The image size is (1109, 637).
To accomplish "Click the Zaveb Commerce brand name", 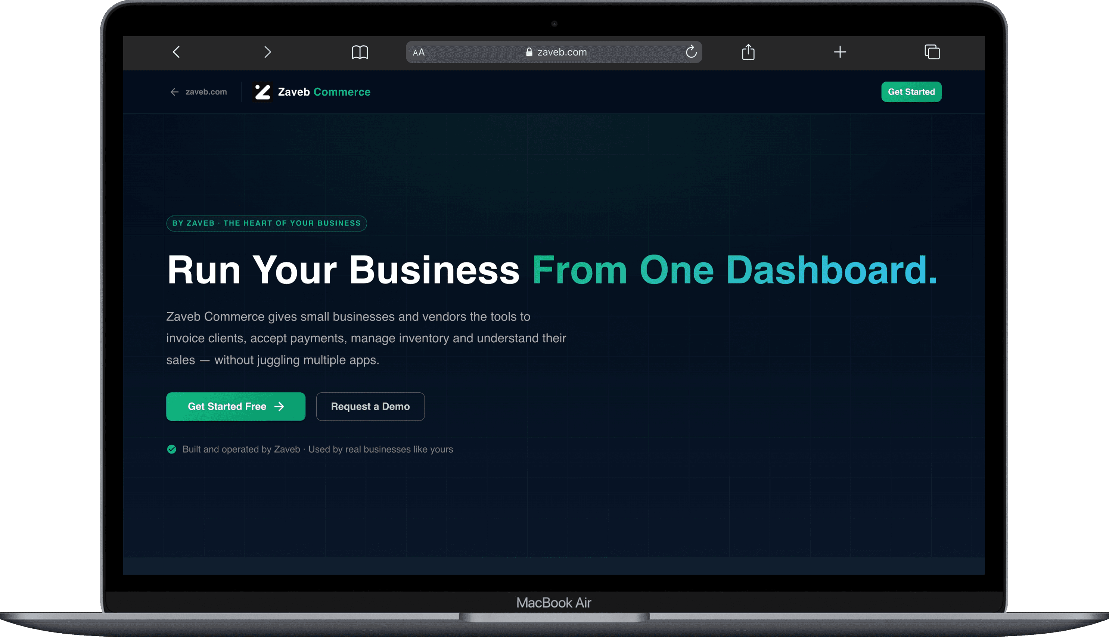I will tap(324, 92).
